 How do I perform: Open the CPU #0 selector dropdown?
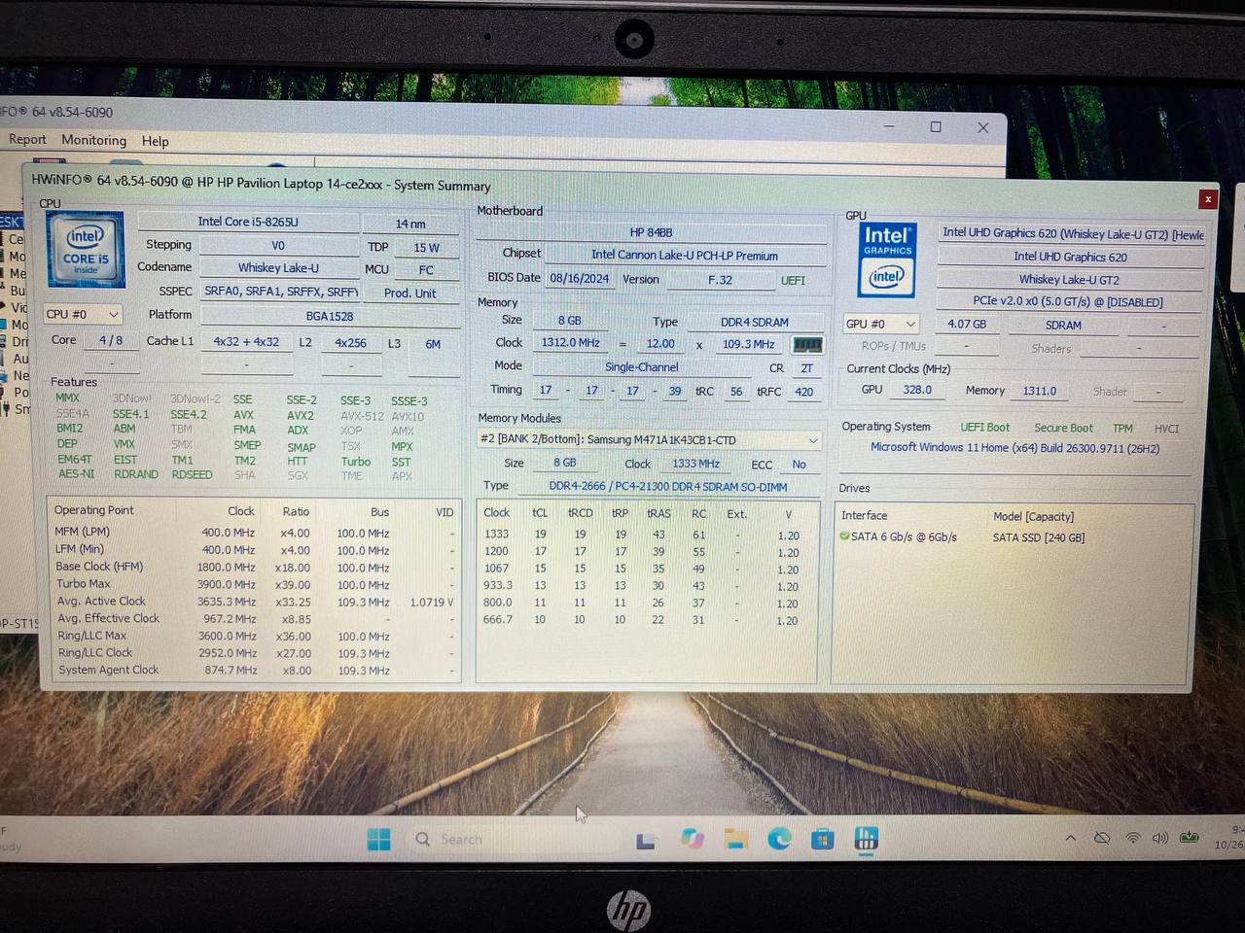tap(83, 314)
